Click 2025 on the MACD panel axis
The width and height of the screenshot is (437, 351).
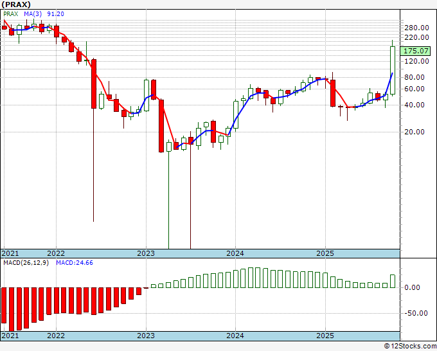[x=325, y=336]
